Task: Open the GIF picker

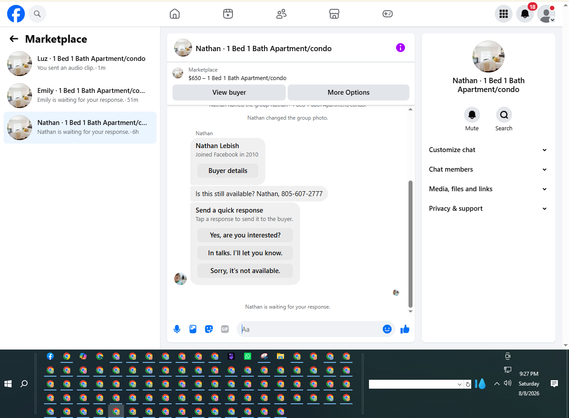Action: (x=225, y=329)
